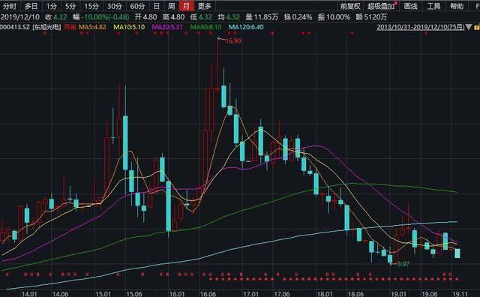Open the 工具 tools menu
The width and height of the screenshot is (480, 297).
tap(433, 6)
